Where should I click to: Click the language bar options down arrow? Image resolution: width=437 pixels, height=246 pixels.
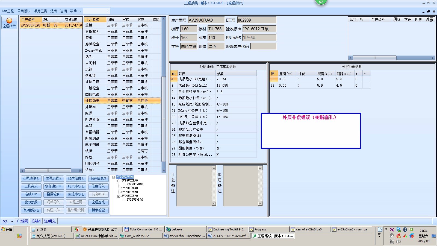[x=379, y=236]
